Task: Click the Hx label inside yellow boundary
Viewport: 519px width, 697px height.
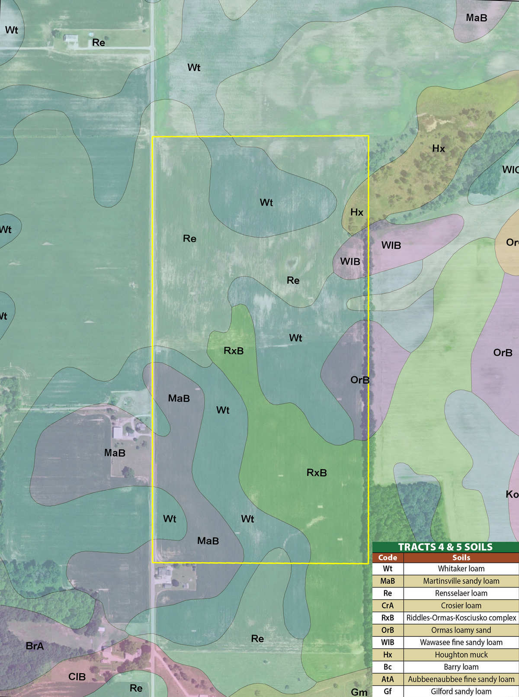Action: pos(357,212)
